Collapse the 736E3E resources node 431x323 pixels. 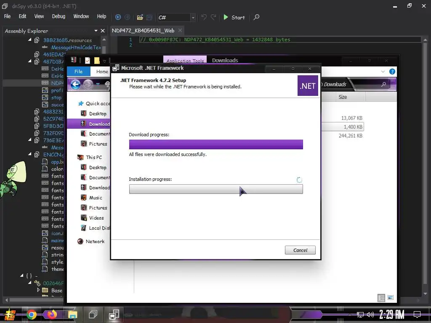coord(30,140)
